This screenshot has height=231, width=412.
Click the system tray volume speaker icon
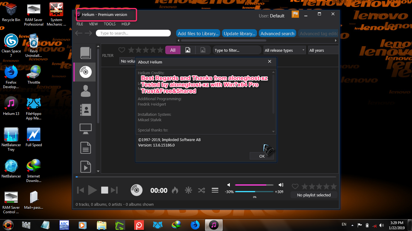(x=382, y=225)
